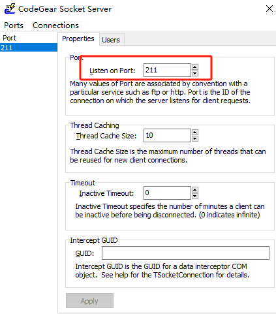276x314 pixels.
Task: Close the CodeGear Socket Server window
Action: [269, 8]
